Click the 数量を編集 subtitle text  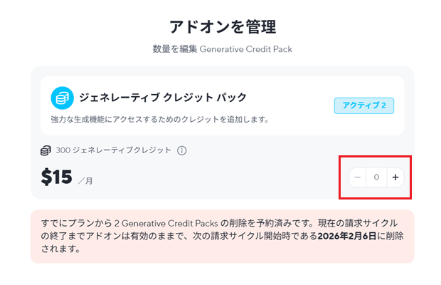[174, 50]
